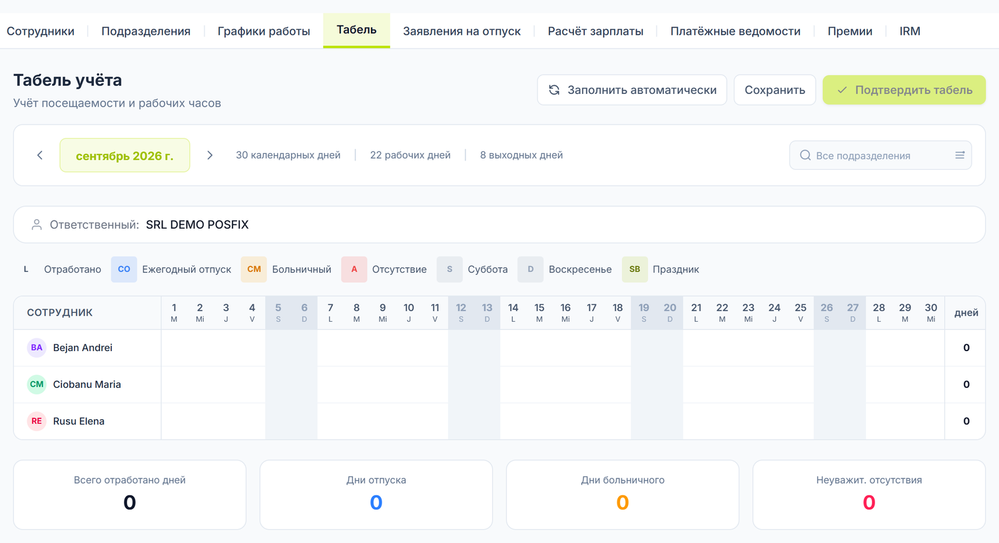999x543 pixels.
Task: Select the D Sunday legend badge
Action: point(530,269)
